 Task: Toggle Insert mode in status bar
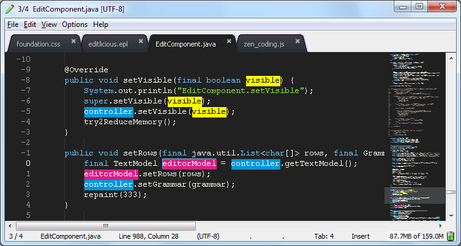pos(361,236)
